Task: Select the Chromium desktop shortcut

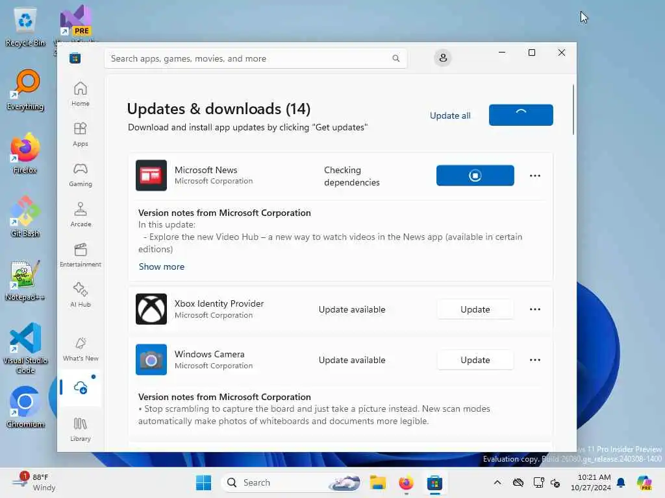Action: click(25, 407)
